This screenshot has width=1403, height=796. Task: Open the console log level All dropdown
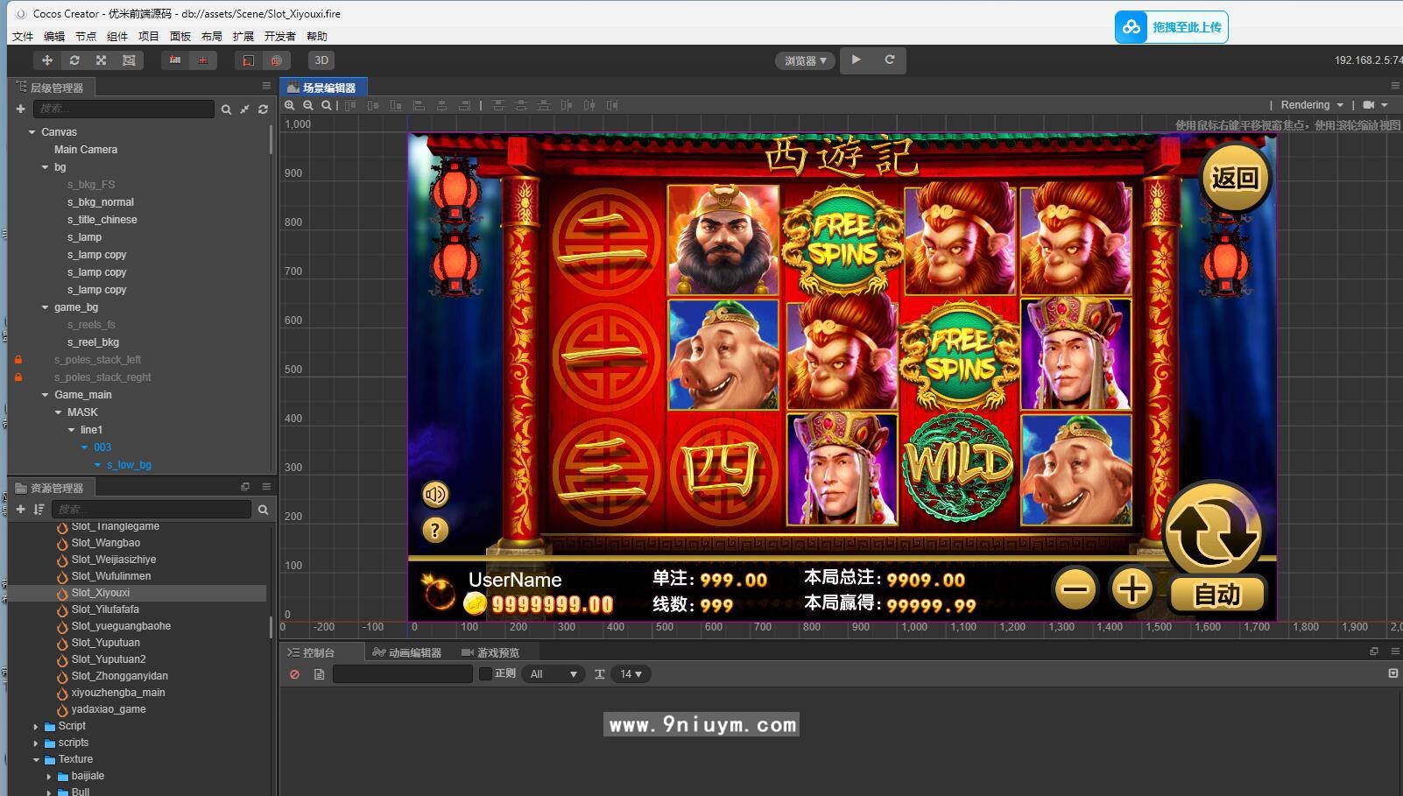553,674
